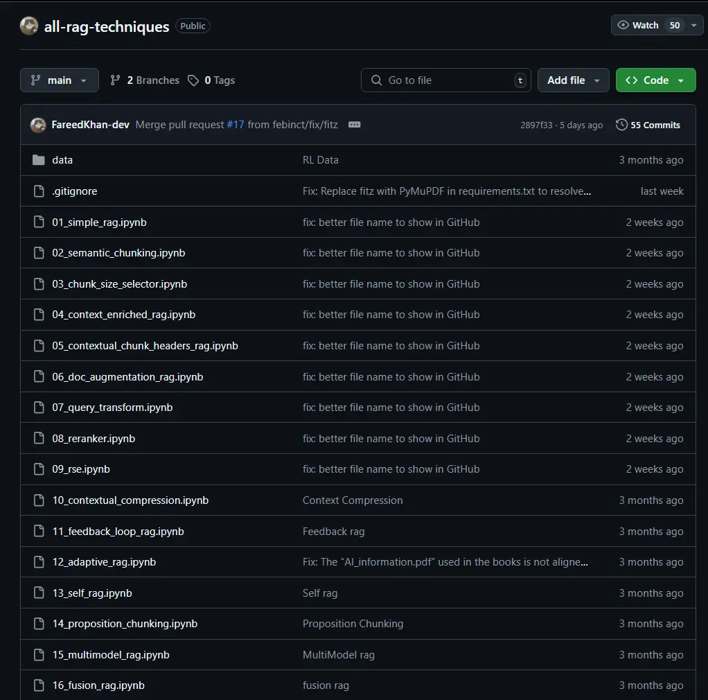Image resolution: width=708 pixels, height=700 pixels.
Task: Open the Watch notification options arrow
Action: click(x=693, y=25)
